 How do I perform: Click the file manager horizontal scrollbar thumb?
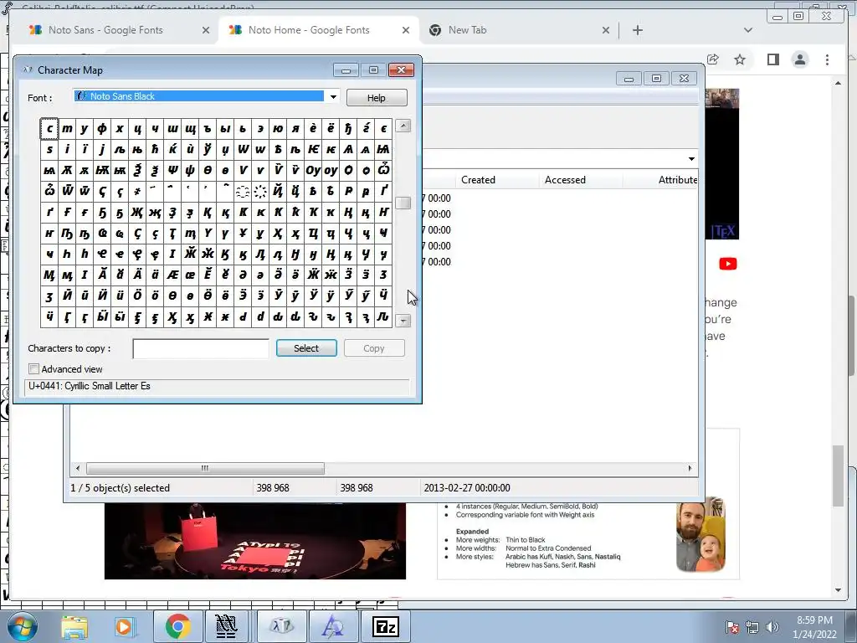[205, 469]
